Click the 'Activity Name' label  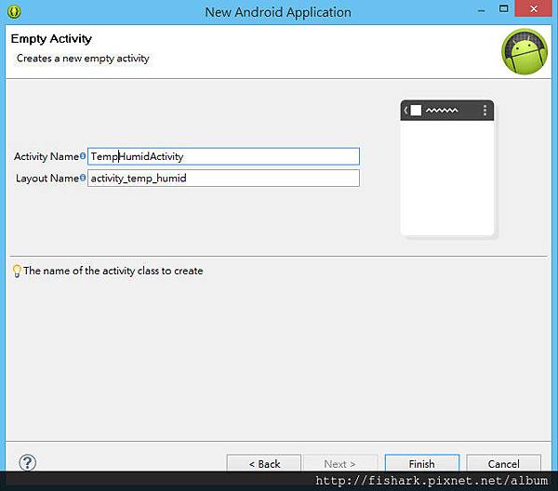pos(46,156)
